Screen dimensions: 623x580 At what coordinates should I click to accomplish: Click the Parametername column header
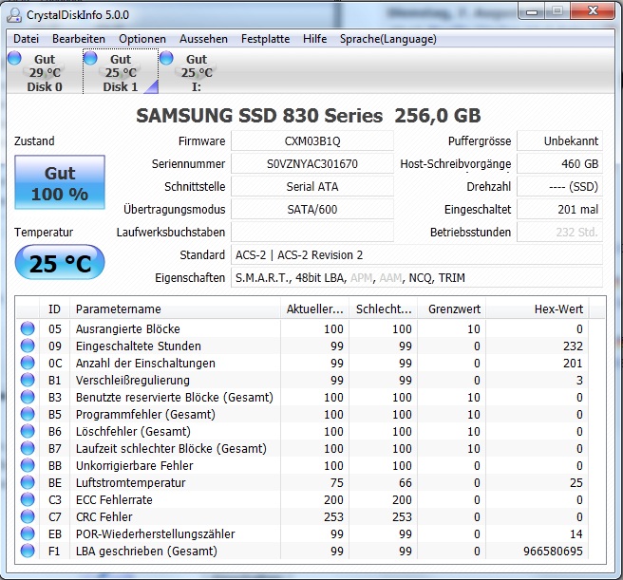point(175,309)
